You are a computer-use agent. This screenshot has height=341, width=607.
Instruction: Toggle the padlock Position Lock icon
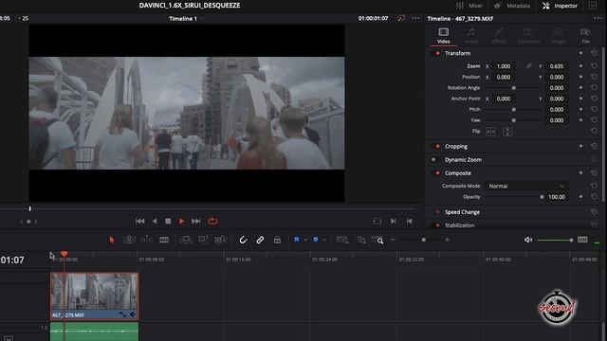click(x=277, y=240)
